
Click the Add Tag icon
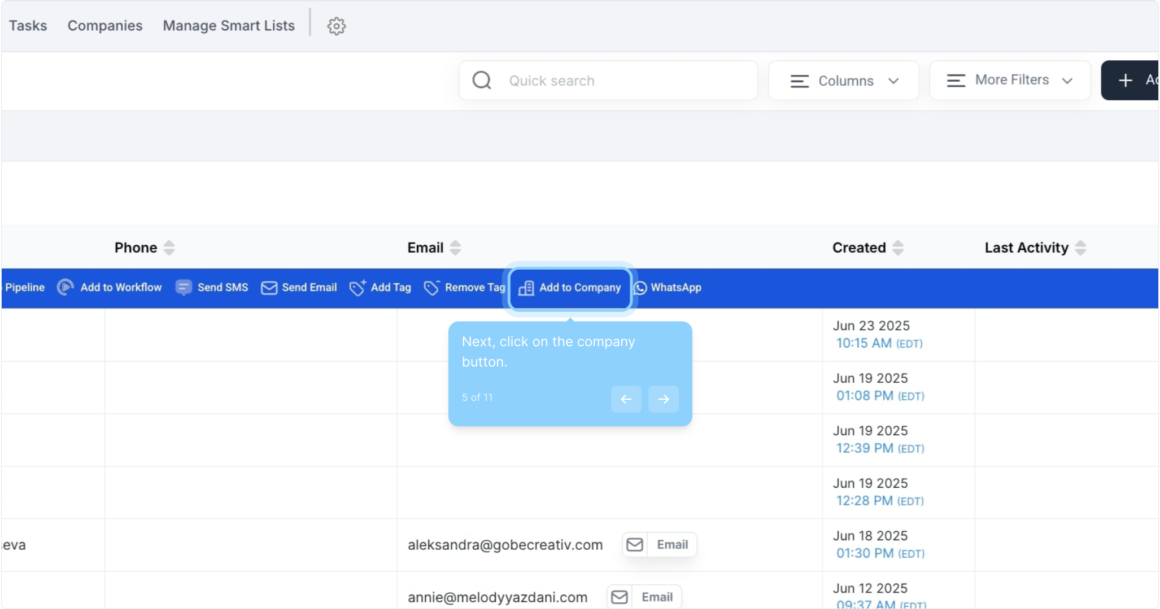(x=357, y=288)
